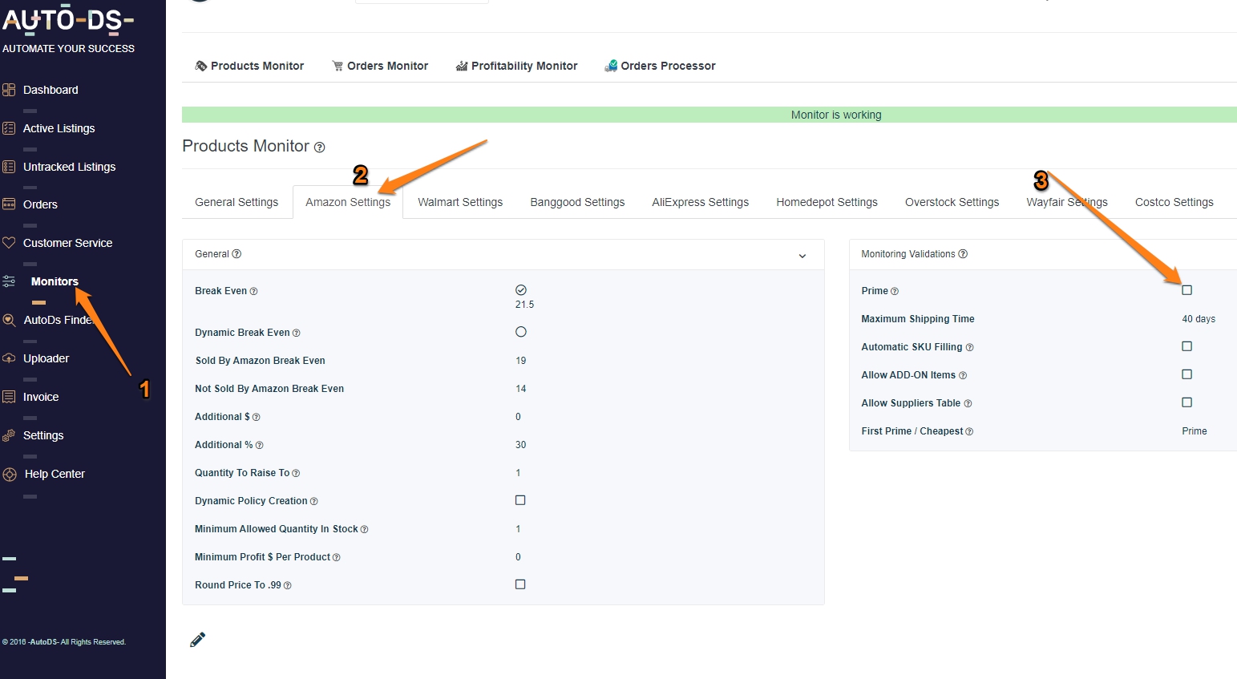
Task: Click the help icon next to Products Monitor heading
Action: (319, 148)
